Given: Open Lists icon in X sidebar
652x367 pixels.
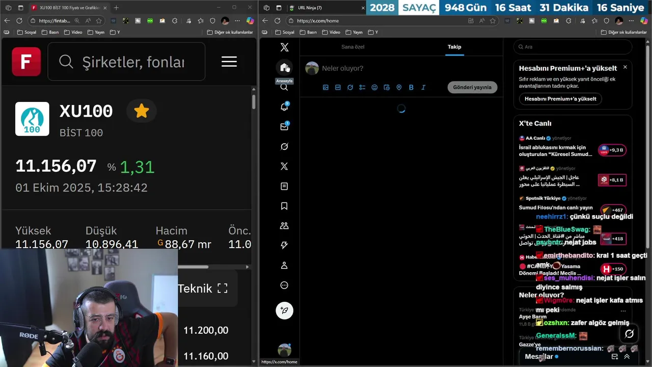Looking at the screenshot, I should point(284,186).
